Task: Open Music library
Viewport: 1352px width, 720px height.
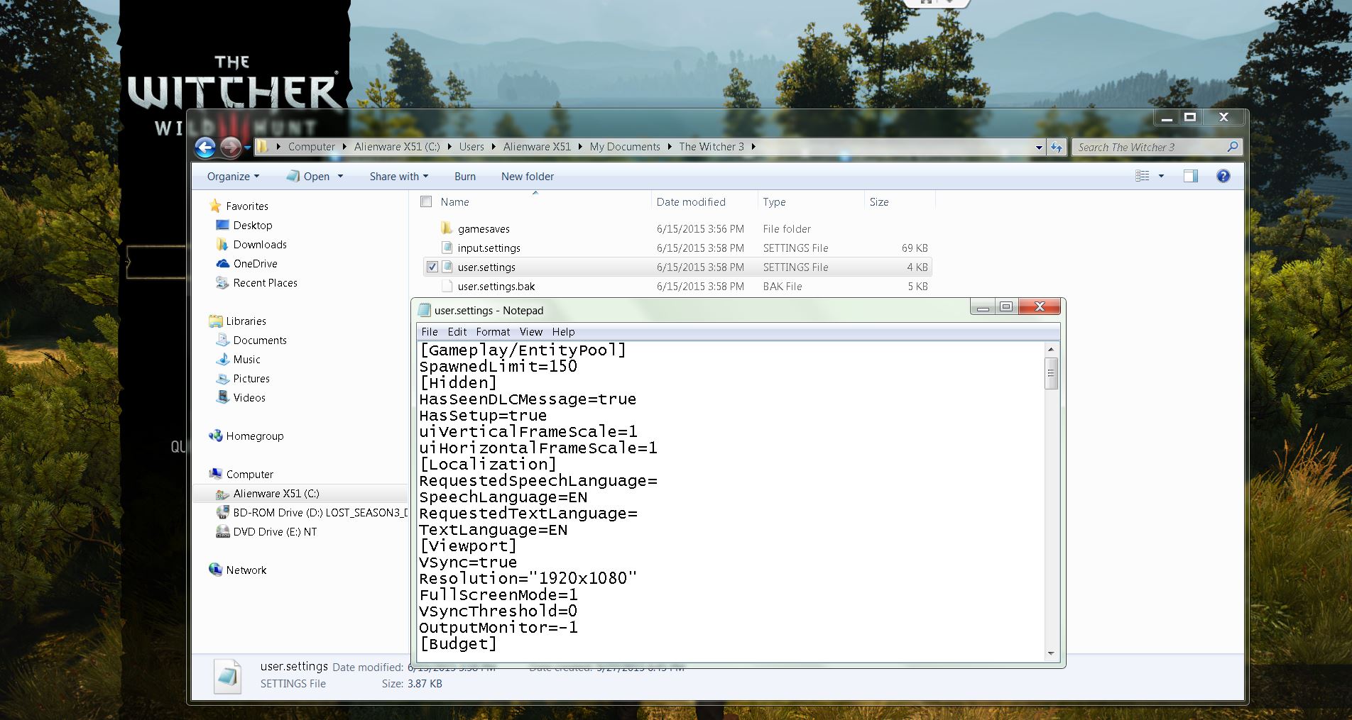Action: click(246, 360)
